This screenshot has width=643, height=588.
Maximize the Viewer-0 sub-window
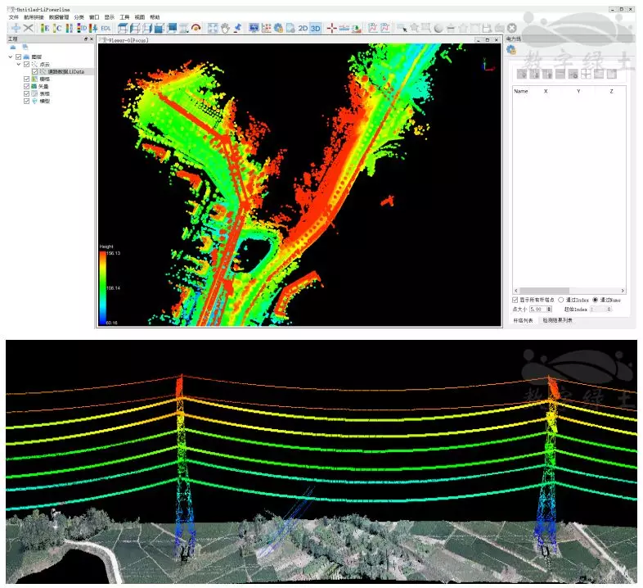(x=488, y=40)
